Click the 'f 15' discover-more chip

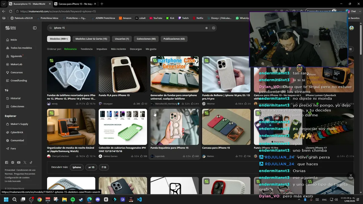coord(104,167)
